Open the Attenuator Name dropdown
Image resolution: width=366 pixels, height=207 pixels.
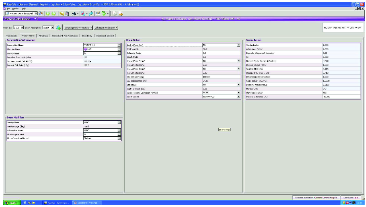119,130
